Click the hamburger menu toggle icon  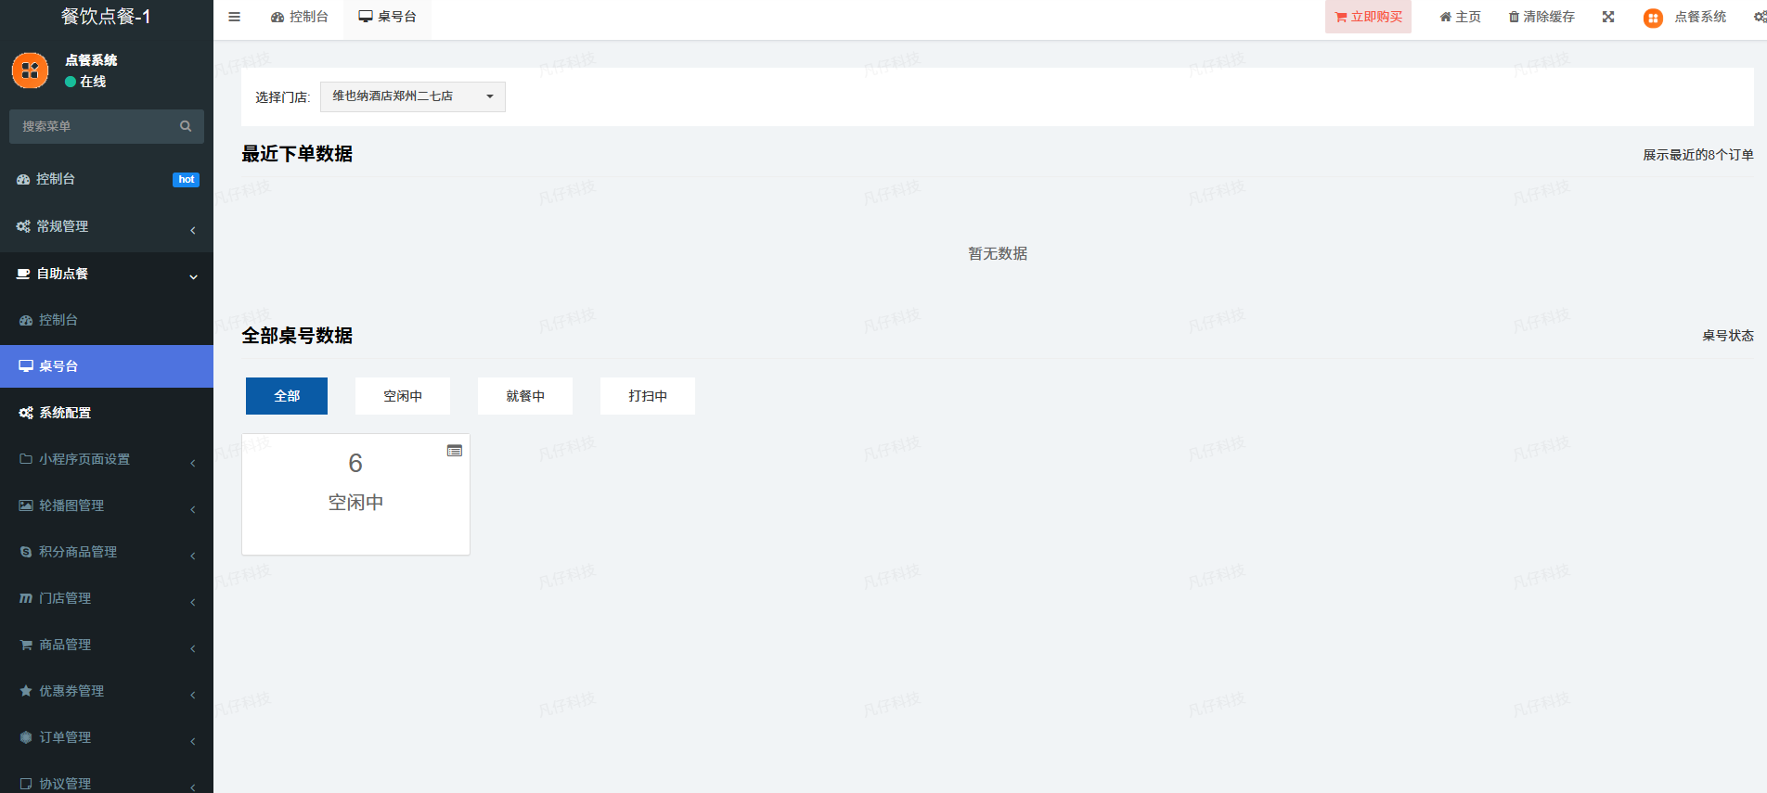coord(234,17)
